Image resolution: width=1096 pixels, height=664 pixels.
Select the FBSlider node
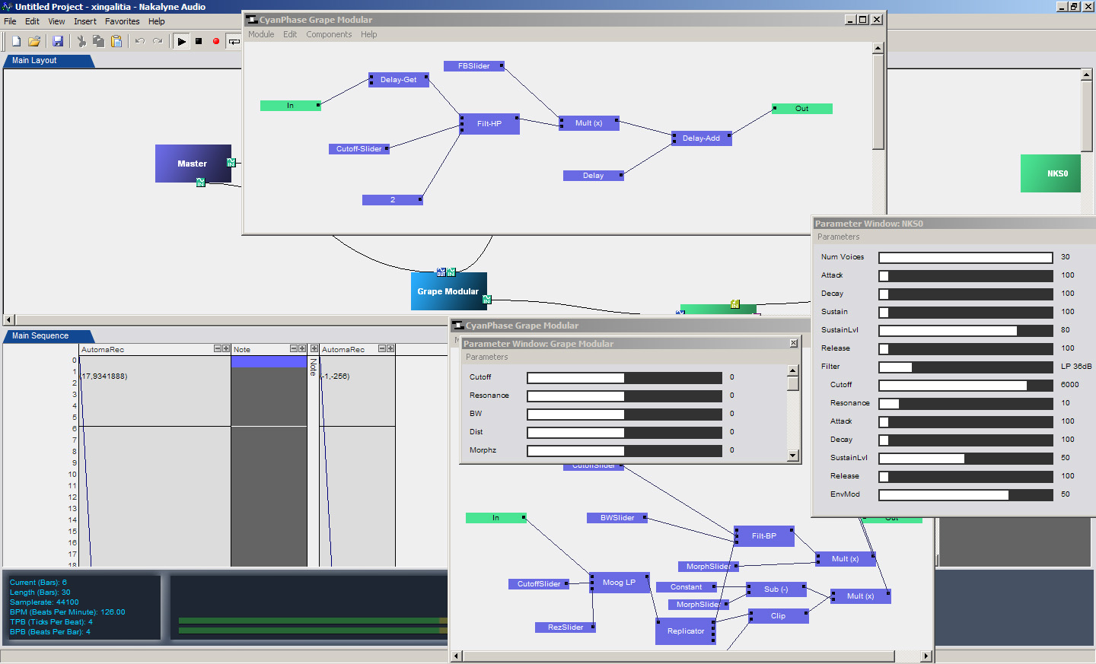pos(474,66)
